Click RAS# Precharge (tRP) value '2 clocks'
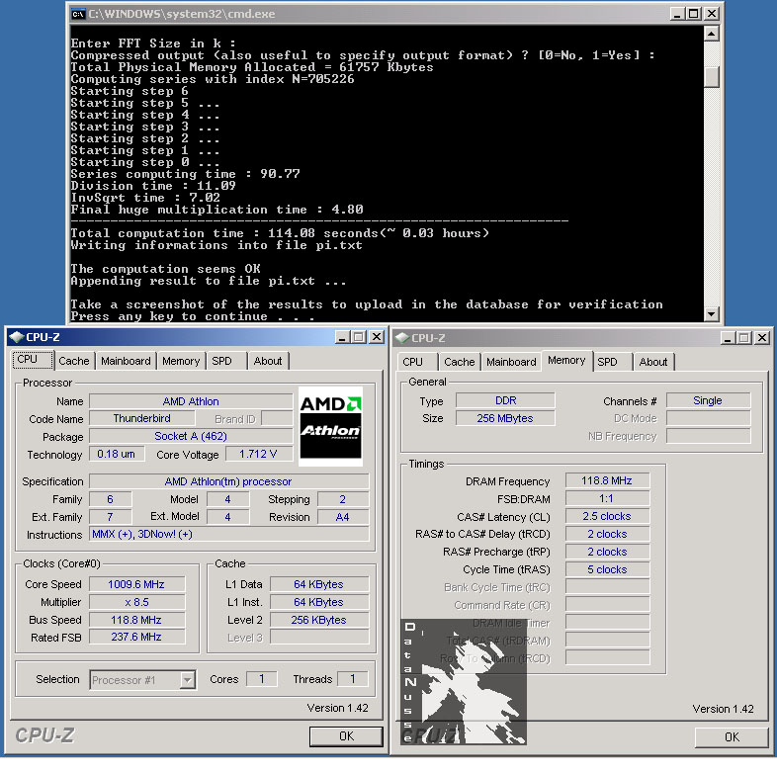Screen dimensions: 777x774 (x=607, y=552)
